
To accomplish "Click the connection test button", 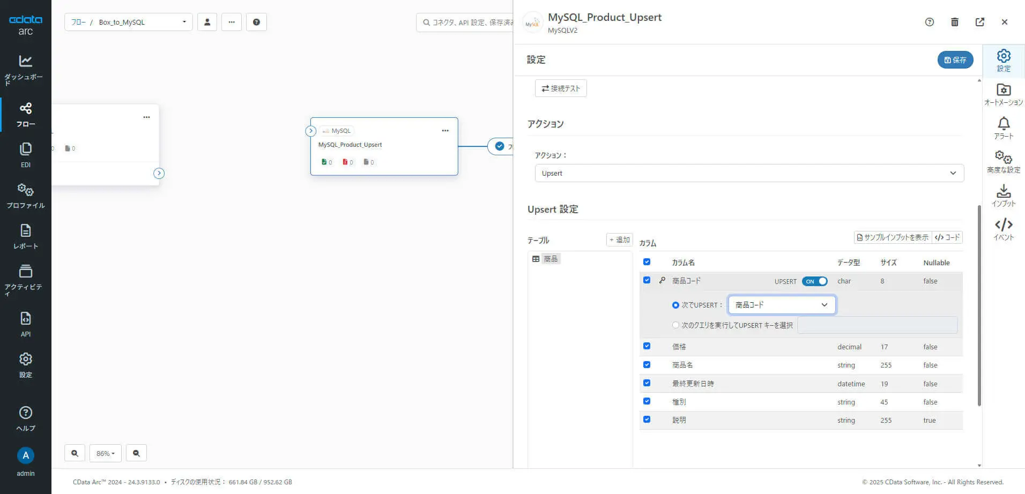I will (560, 88).
